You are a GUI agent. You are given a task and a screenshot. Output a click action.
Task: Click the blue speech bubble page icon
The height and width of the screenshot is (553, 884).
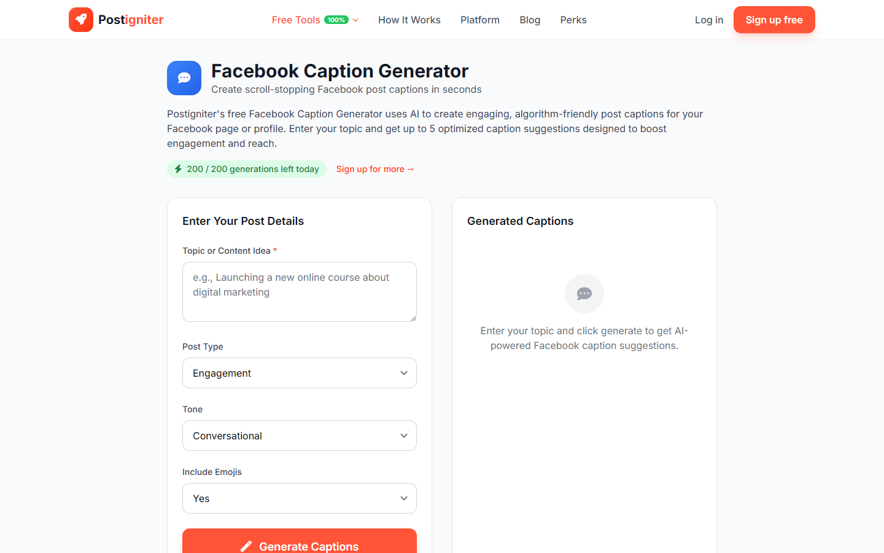(184, 78)
